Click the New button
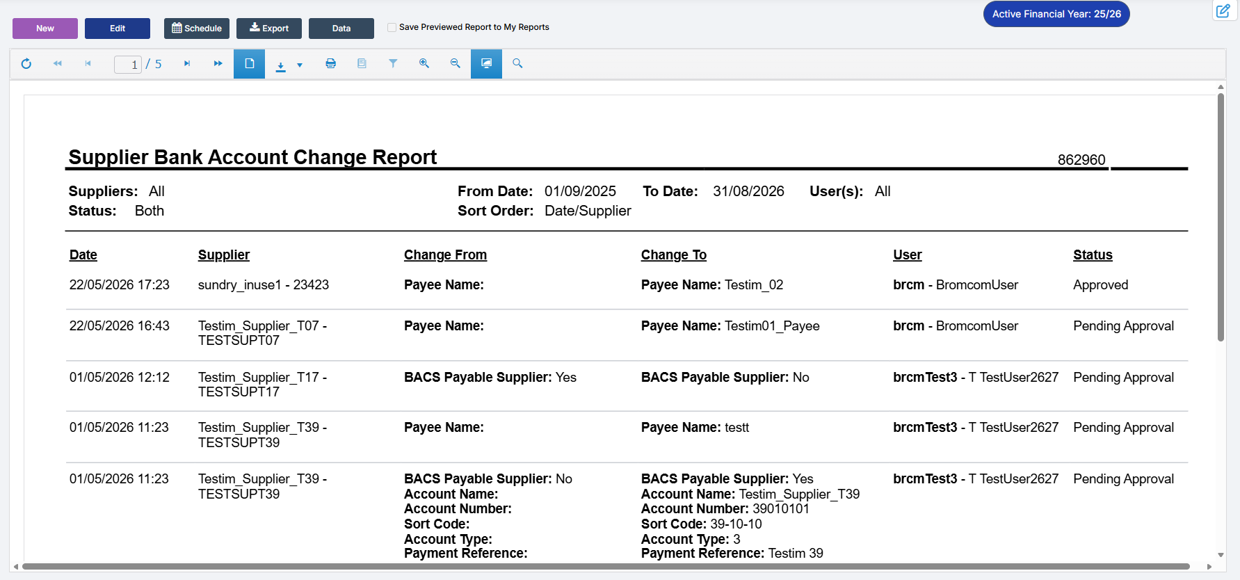This screenshot has width=1240, height=580. pos(45,29)
